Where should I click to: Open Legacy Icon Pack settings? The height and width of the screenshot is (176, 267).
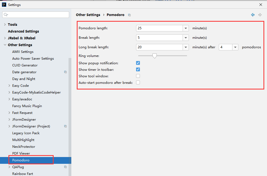point(26,133)
